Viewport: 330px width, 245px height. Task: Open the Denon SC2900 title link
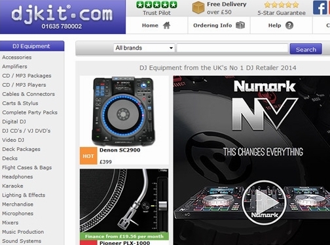(120, 150)
